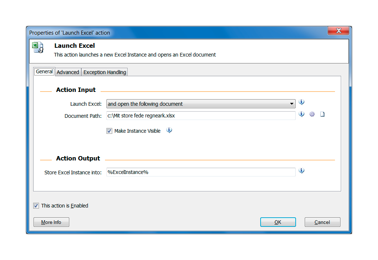The image size is (378, 260).
Task: Click the Cancel button
Action: pyautogui.click(x=322, y=222)
